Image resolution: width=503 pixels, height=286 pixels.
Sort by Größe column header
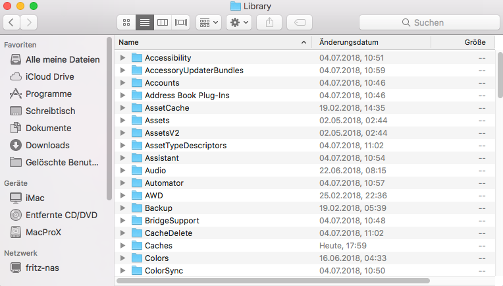pyautogui.click(x=463, y=42)
